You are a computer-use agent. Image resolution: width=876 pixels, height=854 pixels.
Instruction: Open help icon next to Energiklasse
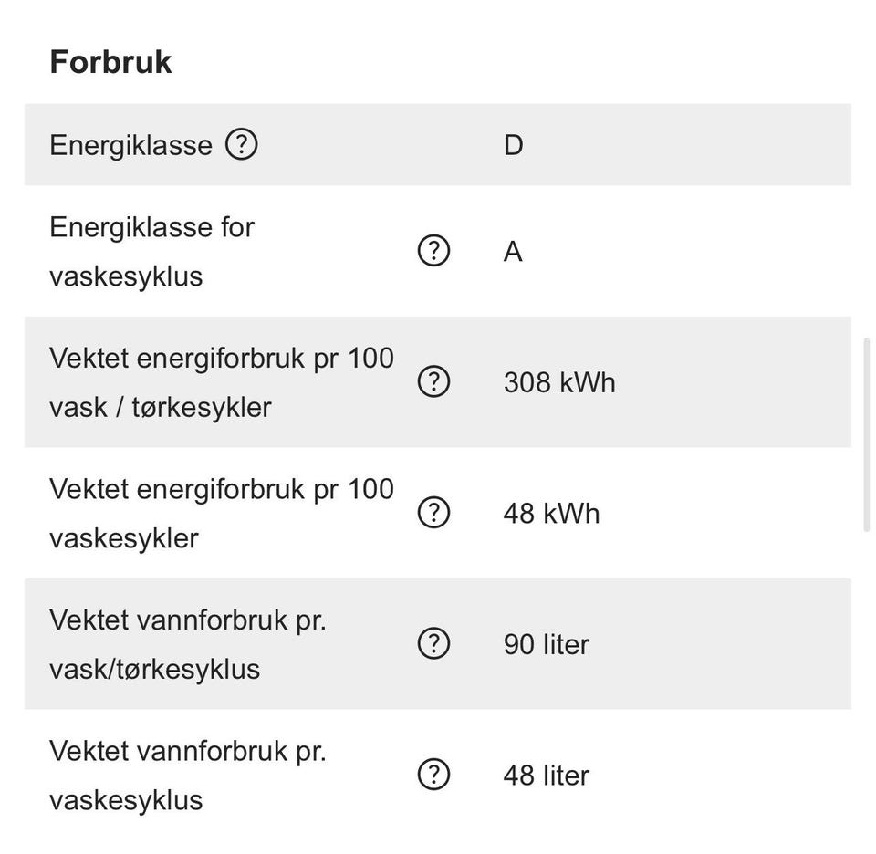(242, 144)
